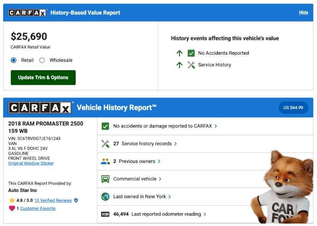Click the gold star rating icon
This screenshot has width=317, height=226.
[x=12, y=200]
